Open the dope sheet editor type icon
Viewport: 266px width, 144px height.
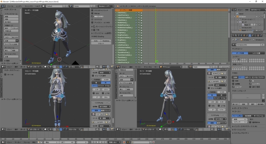click(118, 67)
